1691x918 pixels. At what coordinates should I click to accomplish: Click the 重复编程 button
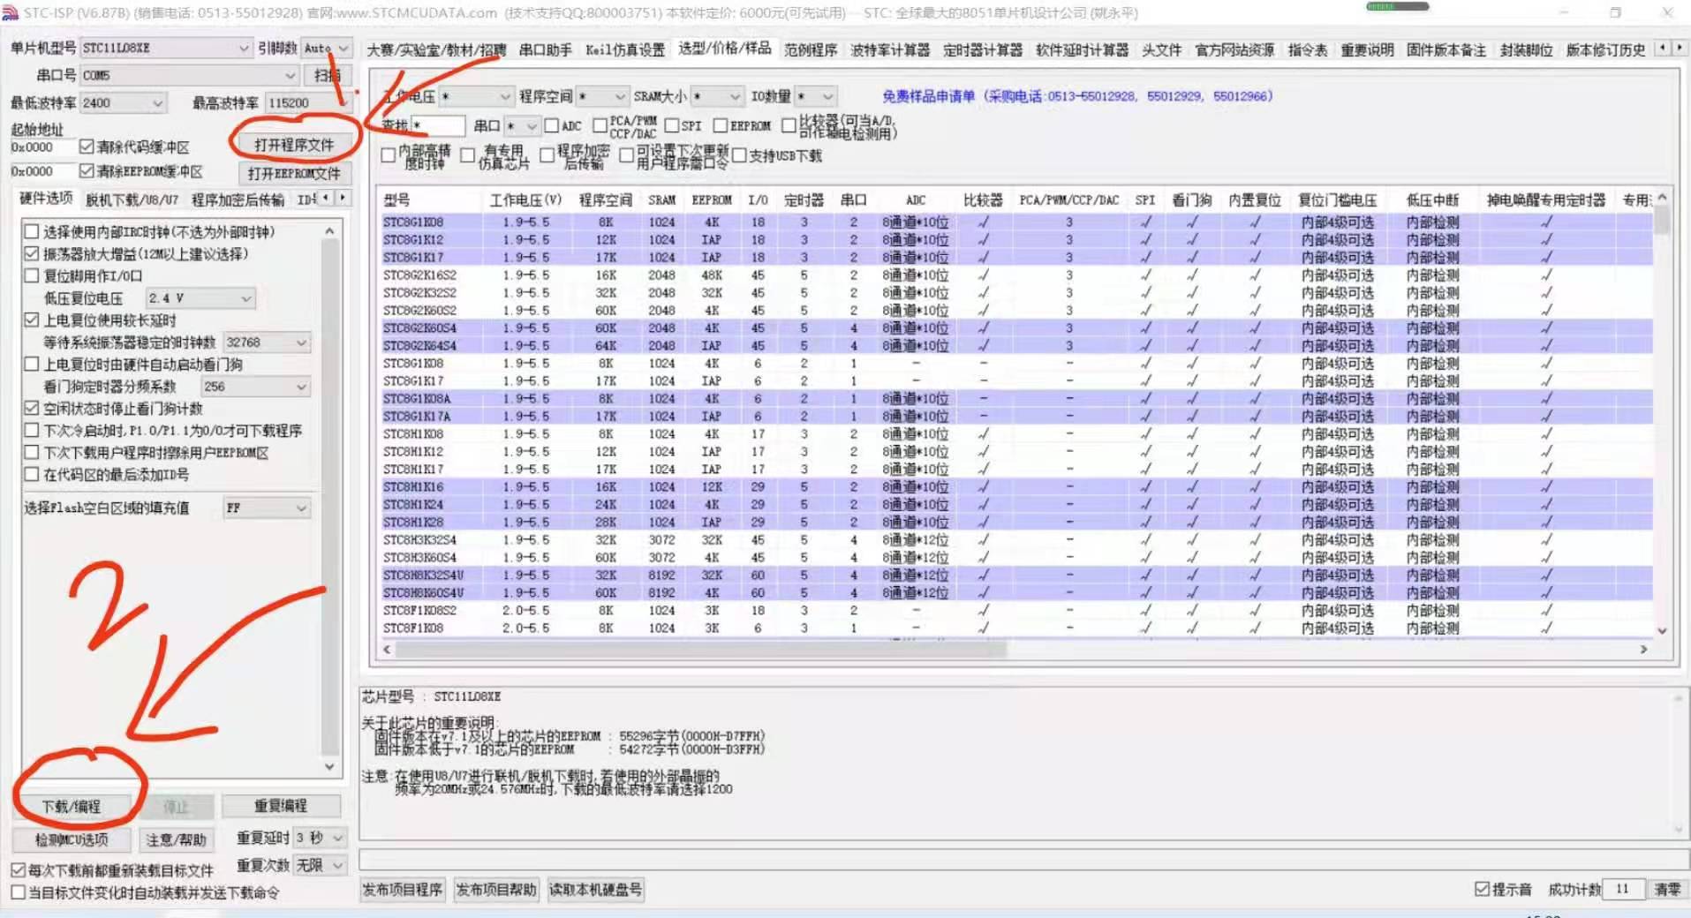pos(281,806)
